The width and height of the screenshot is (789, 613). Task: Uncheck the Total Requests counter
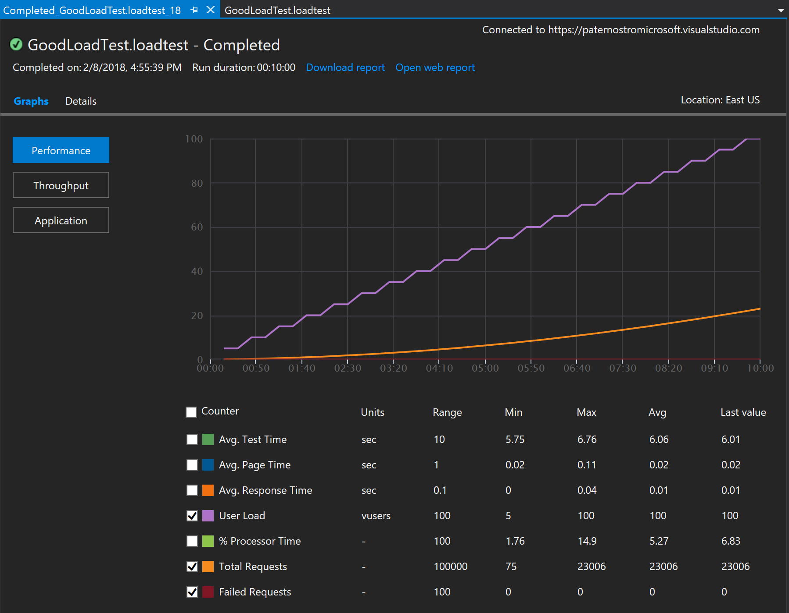[192, 567]
